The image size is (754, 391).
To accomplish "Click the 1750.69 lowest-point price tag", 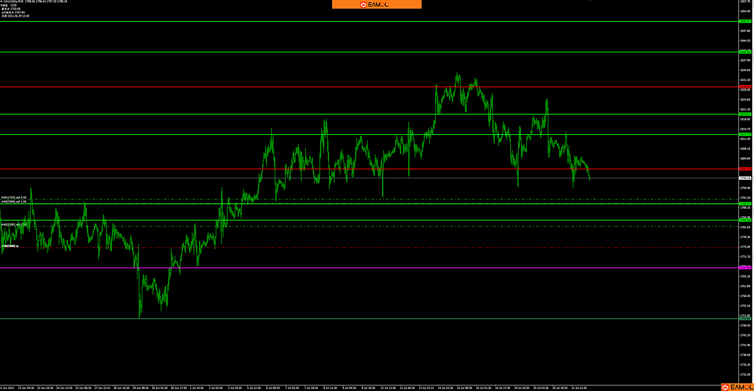I will pyautogui.click(x=745, y=319).
